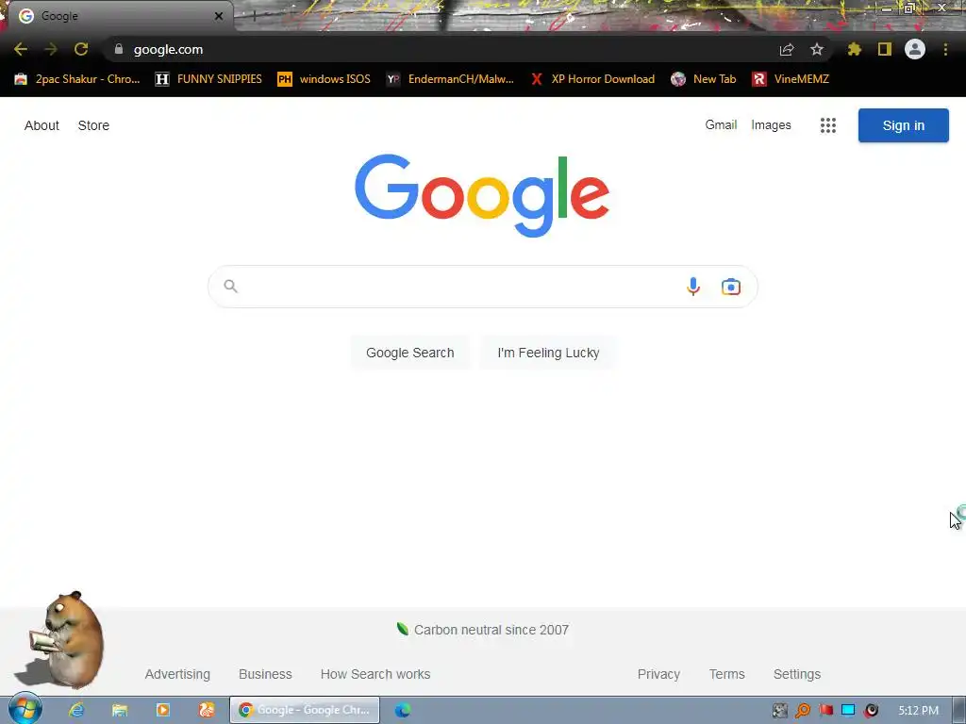The width and height of the screenshot is (966, 724).
Task: Click the share page icon in address bar
Action: pos(787,49)
